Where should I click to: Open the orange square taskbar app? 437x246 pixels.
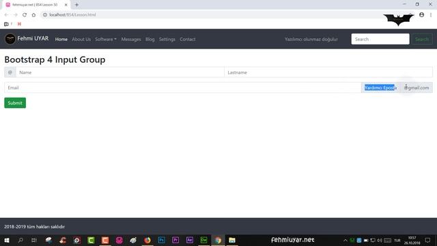pyautogui.click(x=105, y=240)
